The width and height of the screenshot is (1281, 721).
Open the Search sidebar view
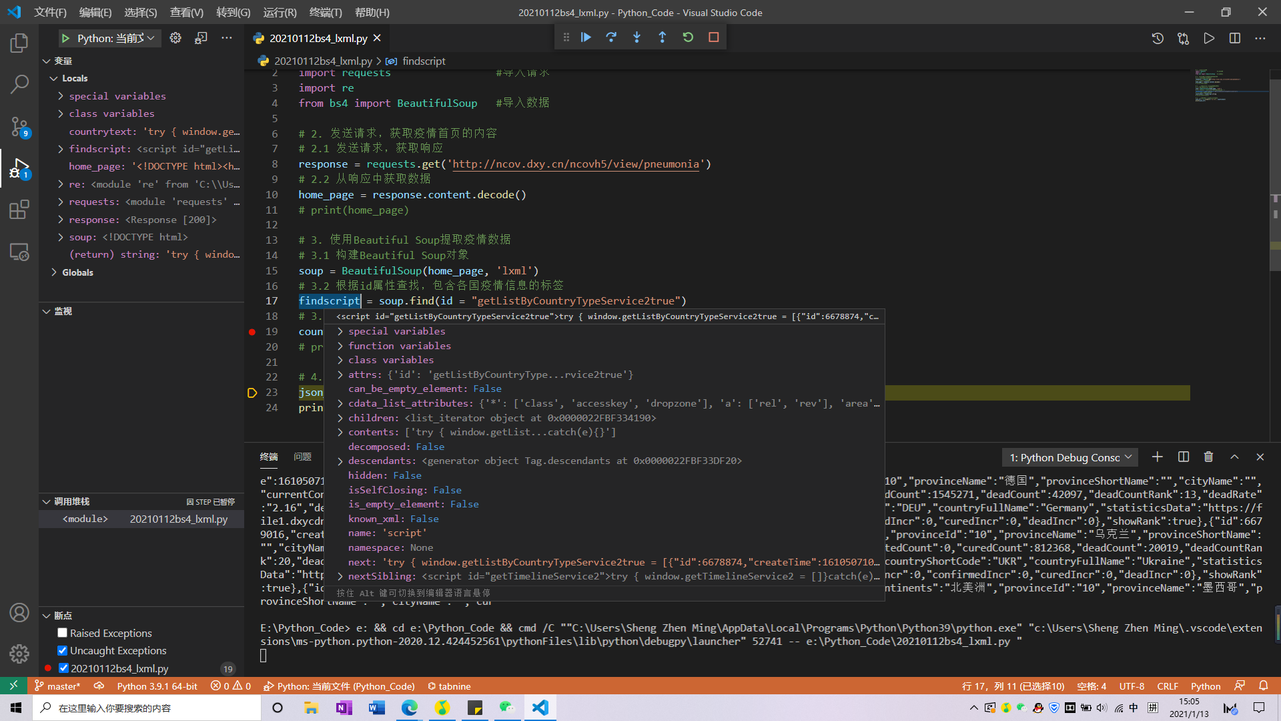point(19,84)
